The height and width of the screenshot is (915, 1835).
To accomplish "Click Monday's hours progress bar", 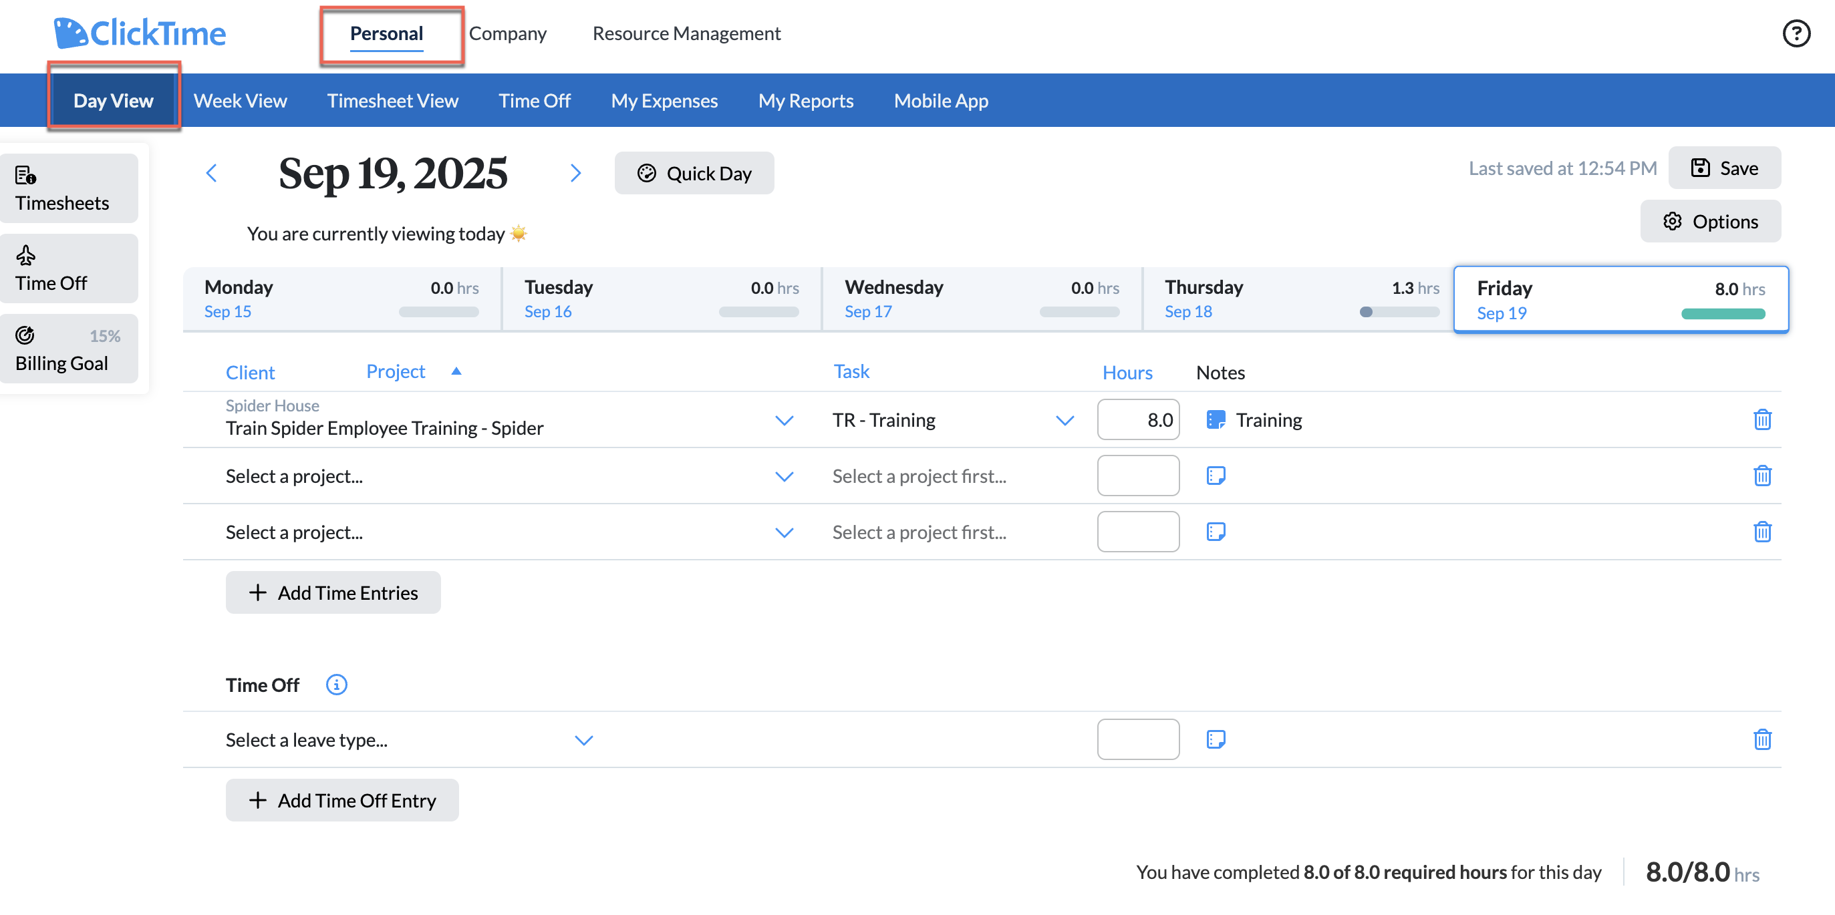I will tap(438, 312).
